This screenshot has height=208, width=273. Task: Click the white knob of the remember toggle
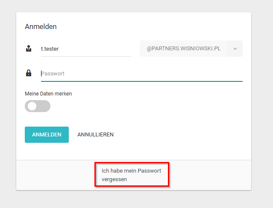point(32,106)
